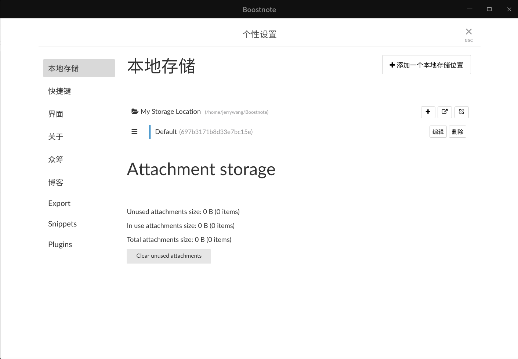The image size is (518, 359).
Task: Select the 博客 tab
Action: [56, 182]
